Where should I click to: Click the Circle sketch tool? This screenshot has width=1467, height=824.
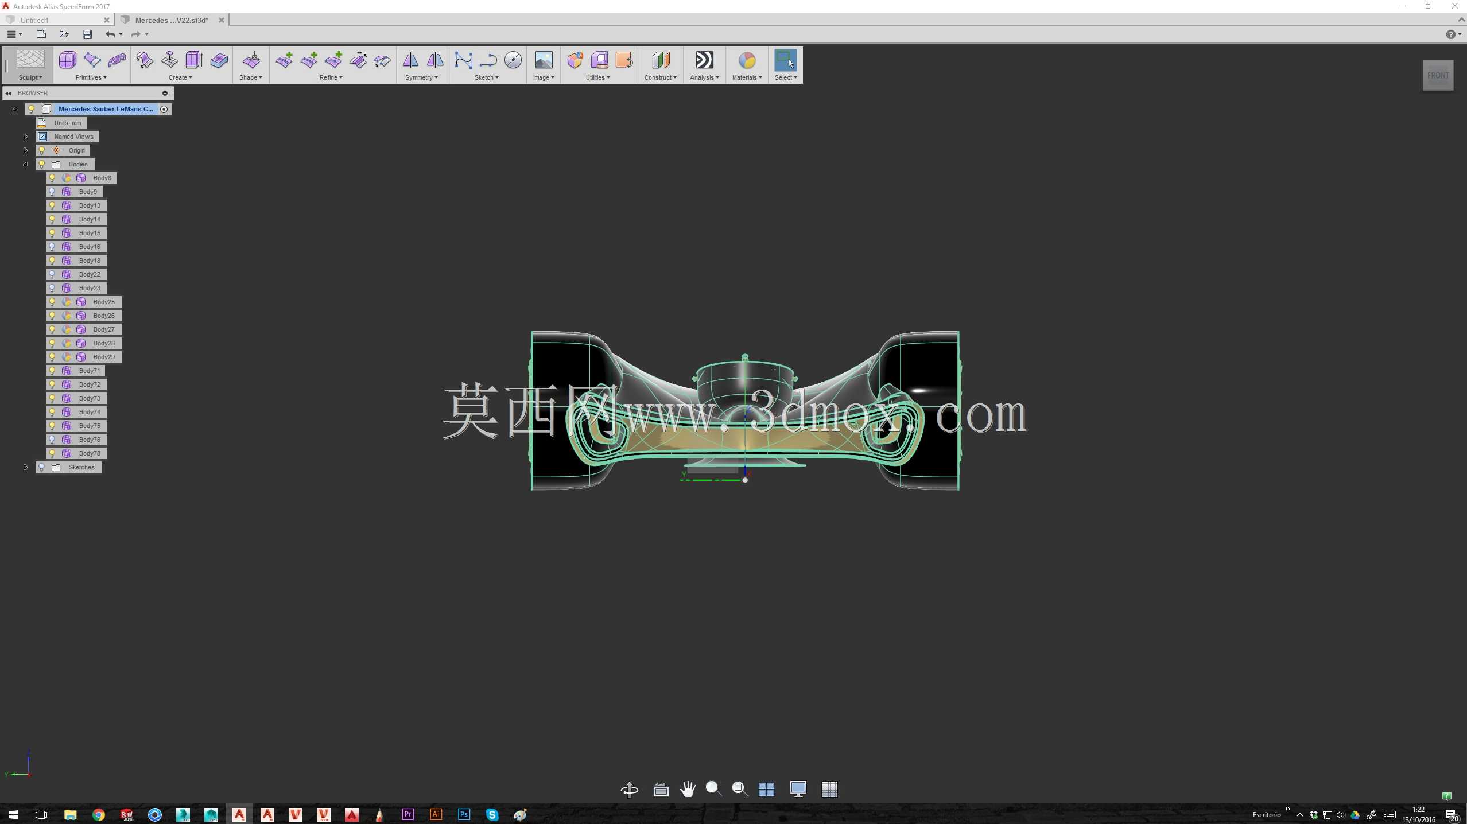[513, 60]
